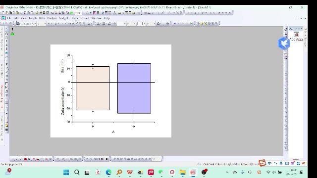Toggle Bold text formatting
The image size is (317, 178).
click(49, 24)
